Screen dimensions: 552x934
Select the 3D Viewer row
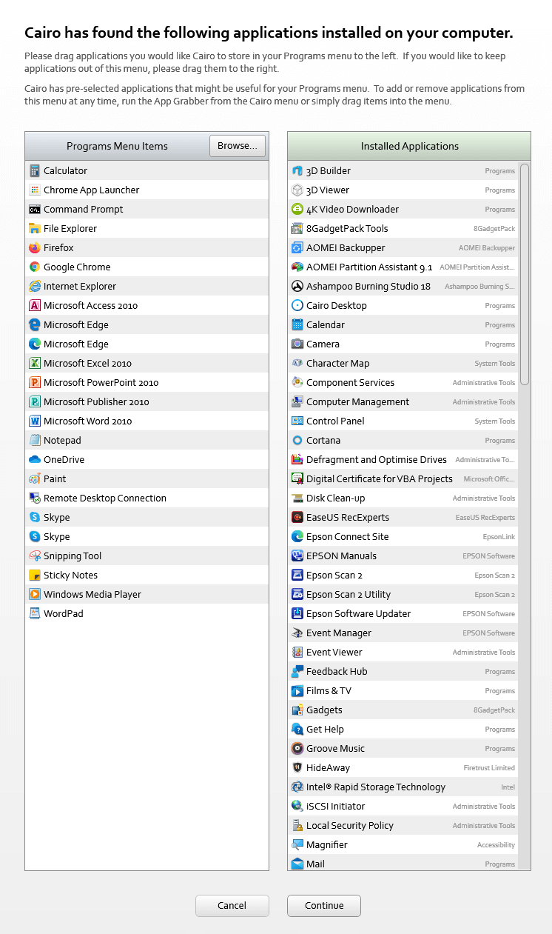pos(403,190)
